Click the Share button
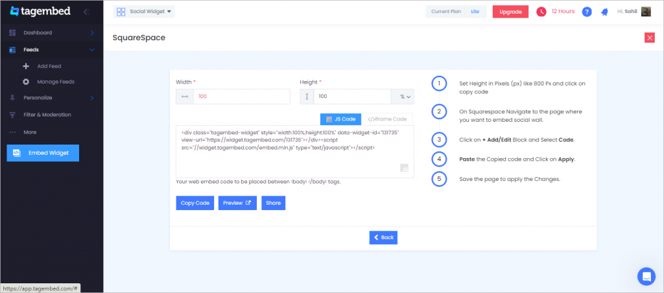The image size is (664, 293). [274, 203]
